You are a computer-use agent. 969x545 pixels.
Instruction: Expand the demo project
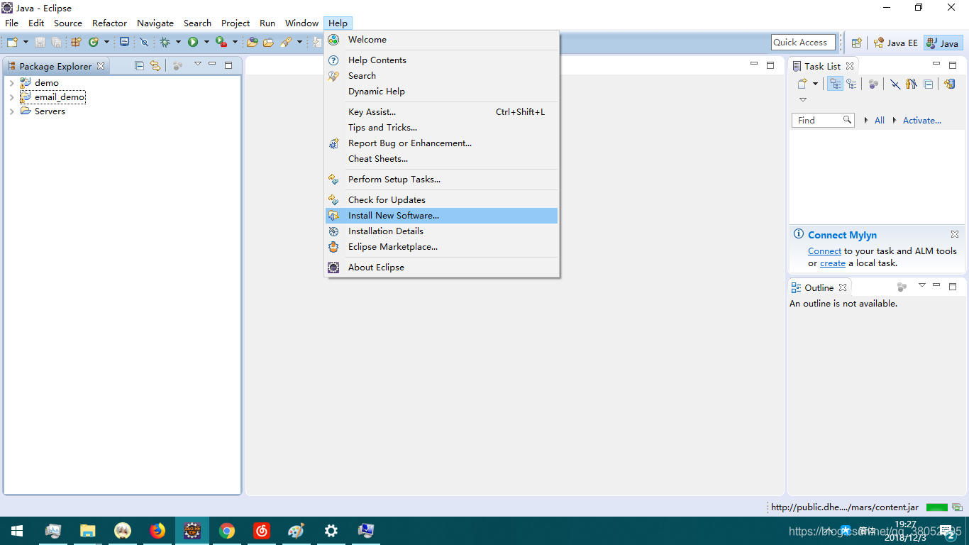[11, 83]
